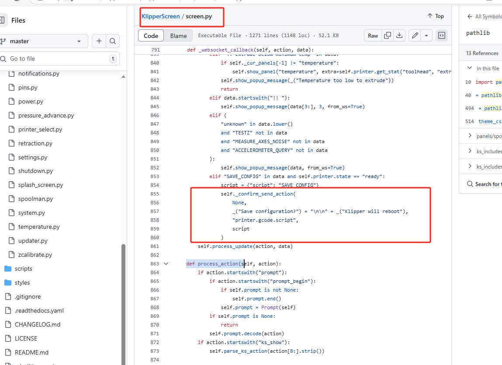
Task: Switch to the Blame view
Action: (178, 36)
